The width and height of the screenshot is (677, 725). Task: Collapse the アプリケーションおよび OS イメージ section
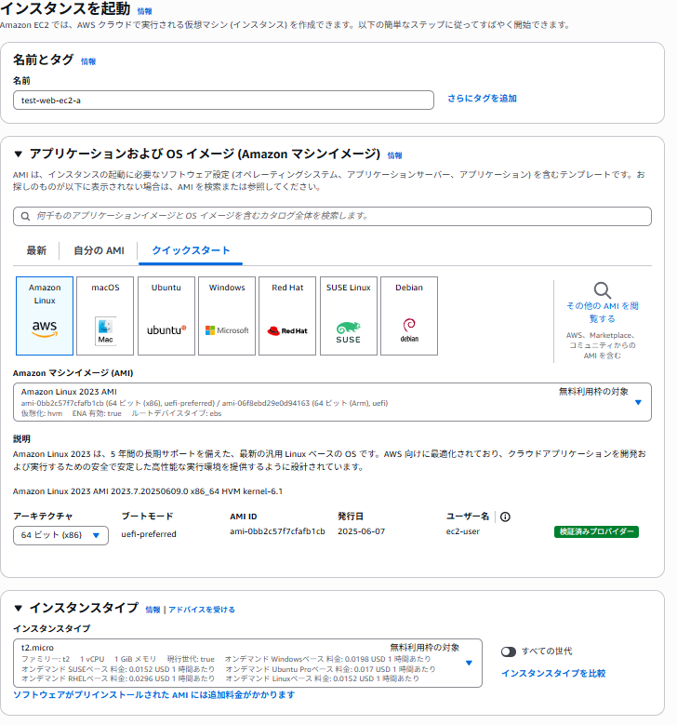(x=19, y=154)
